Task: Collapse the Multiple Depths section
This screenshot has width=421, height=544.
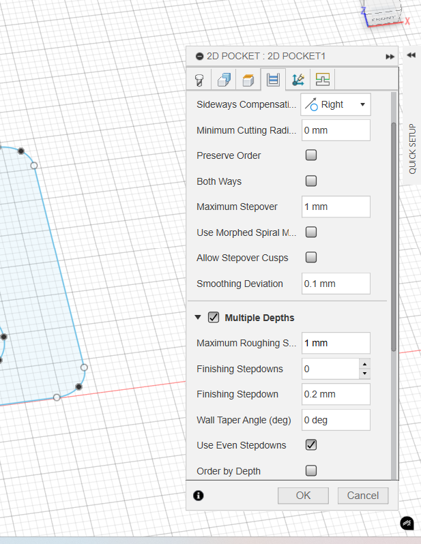Action: click(x=198, y=317)
